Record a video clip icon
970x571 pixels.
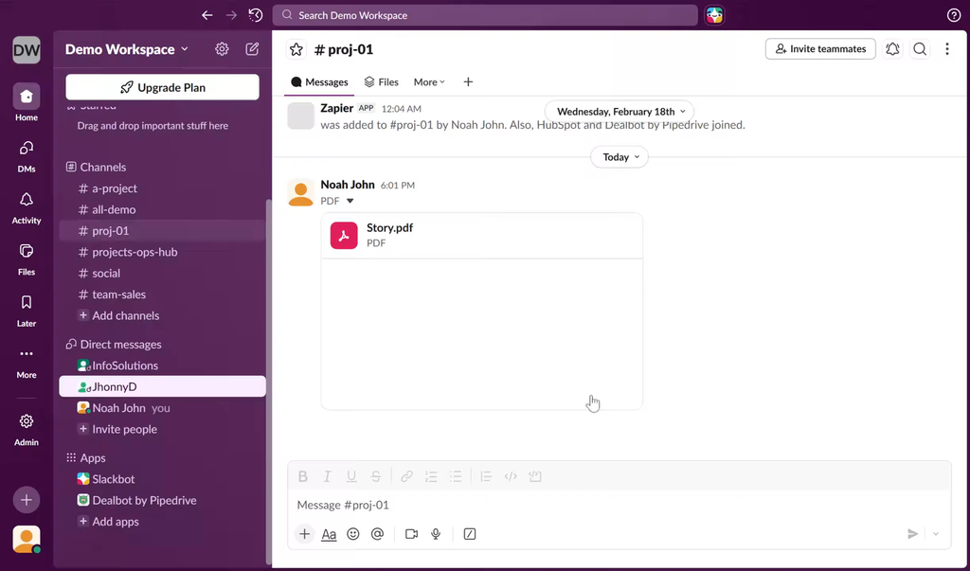pyautogui.click(x=411, y=534)
